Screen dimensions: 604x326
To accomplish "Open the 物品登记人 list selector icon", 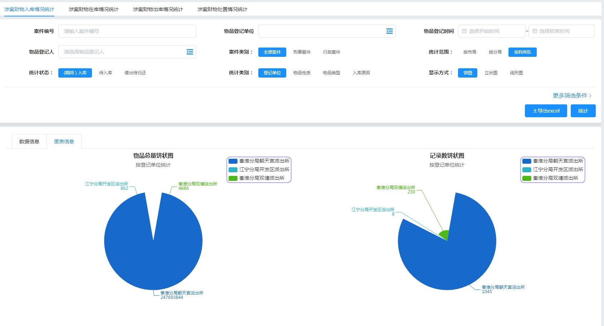I will (x=190, y=52).
